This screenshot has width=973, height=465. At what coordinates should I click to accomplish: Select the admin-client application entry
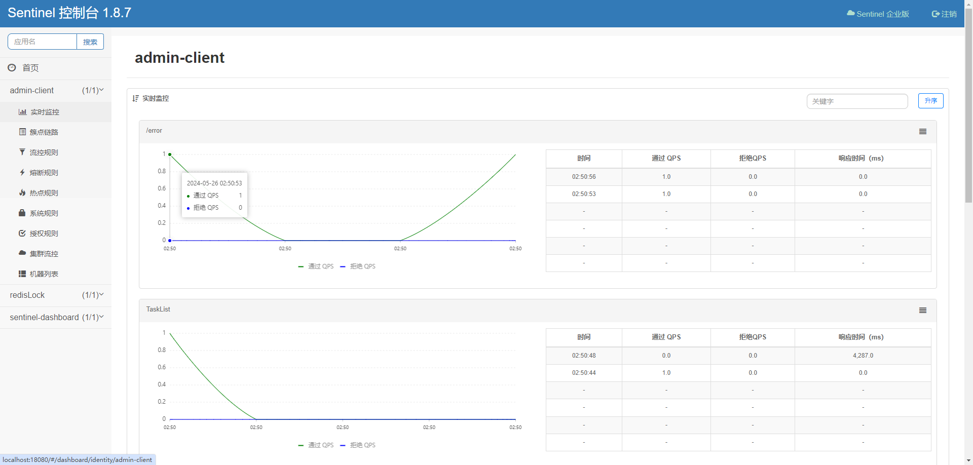click(56, 91)
